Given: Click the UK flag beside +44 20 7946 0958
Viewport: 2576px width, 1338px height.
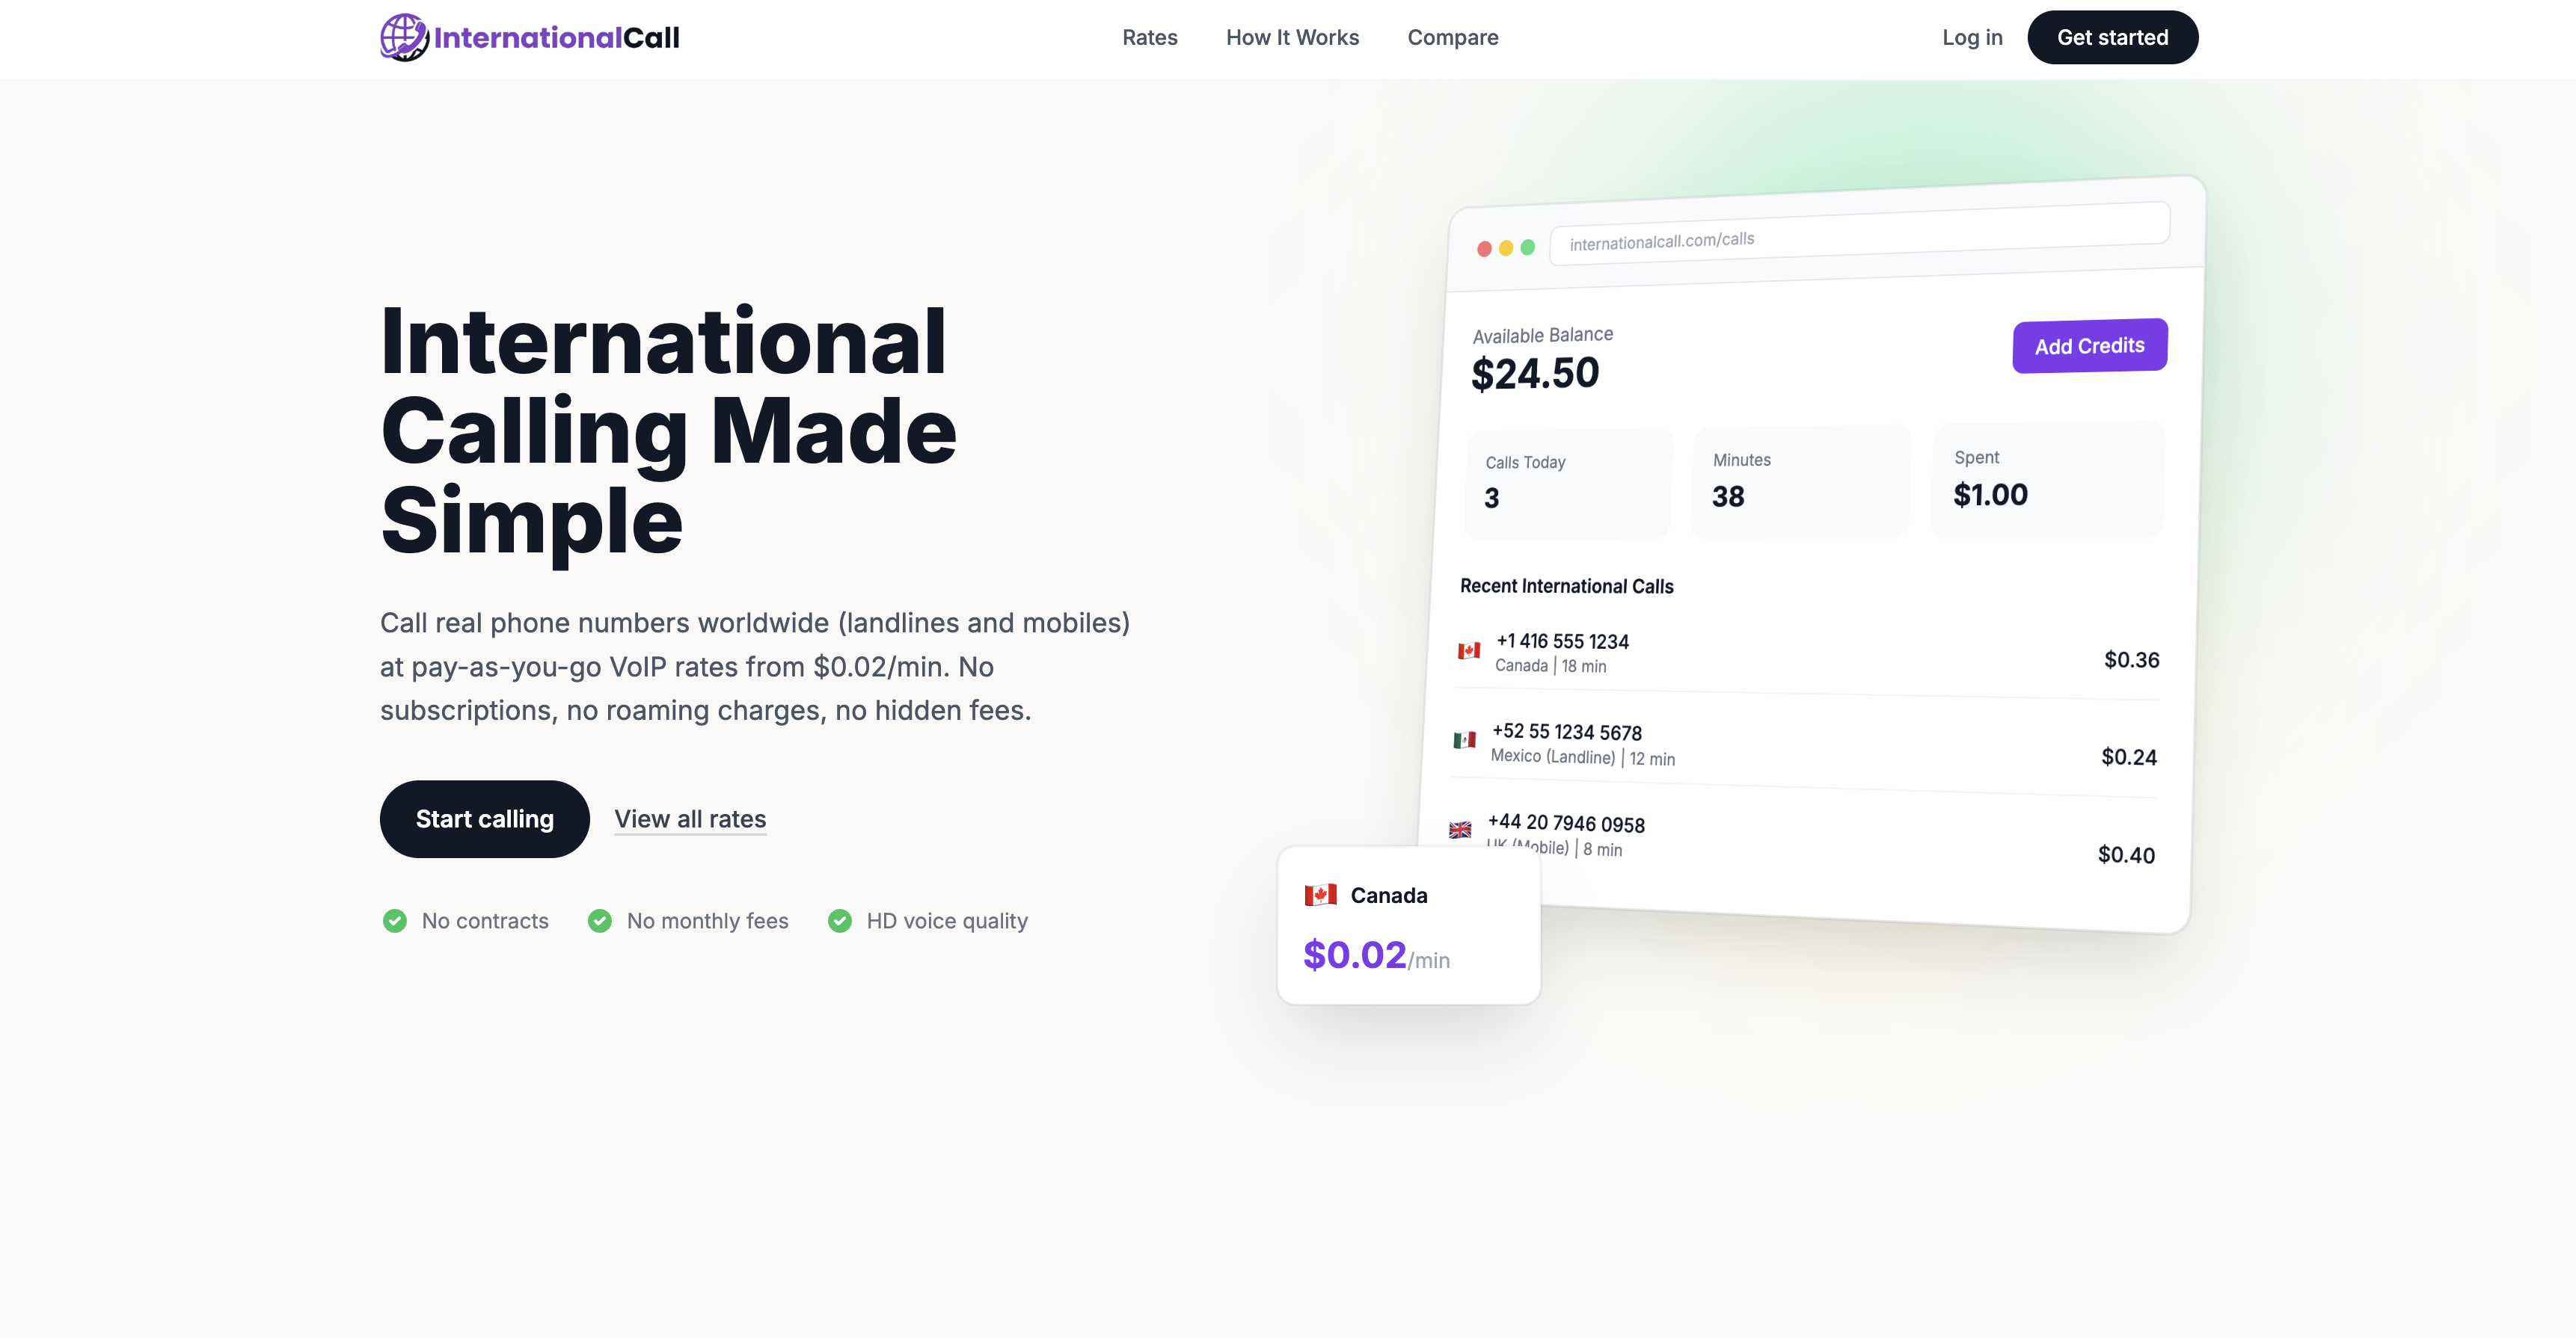Looking at the screenshot, I should tap(1461, 831).
